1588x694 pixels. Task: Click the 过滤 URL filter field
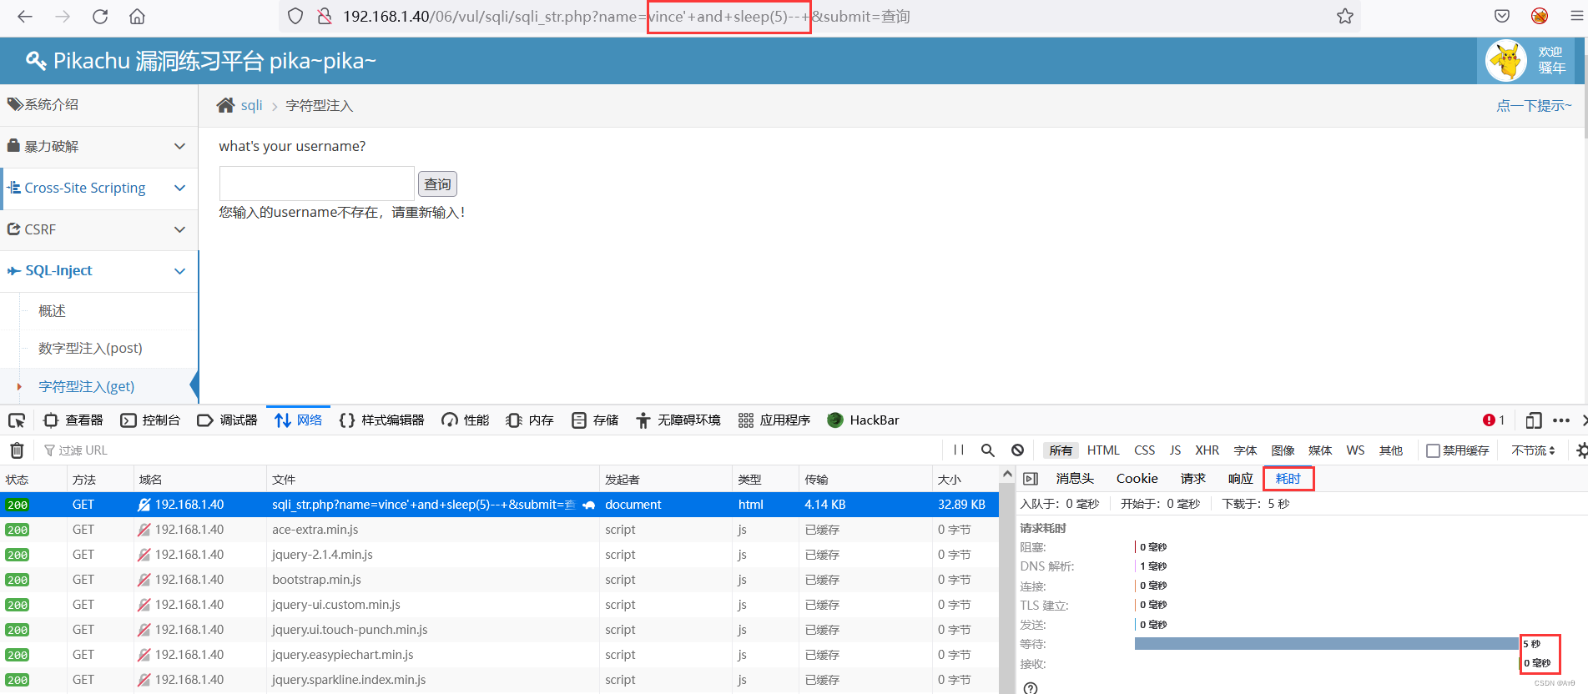[492, 450]
